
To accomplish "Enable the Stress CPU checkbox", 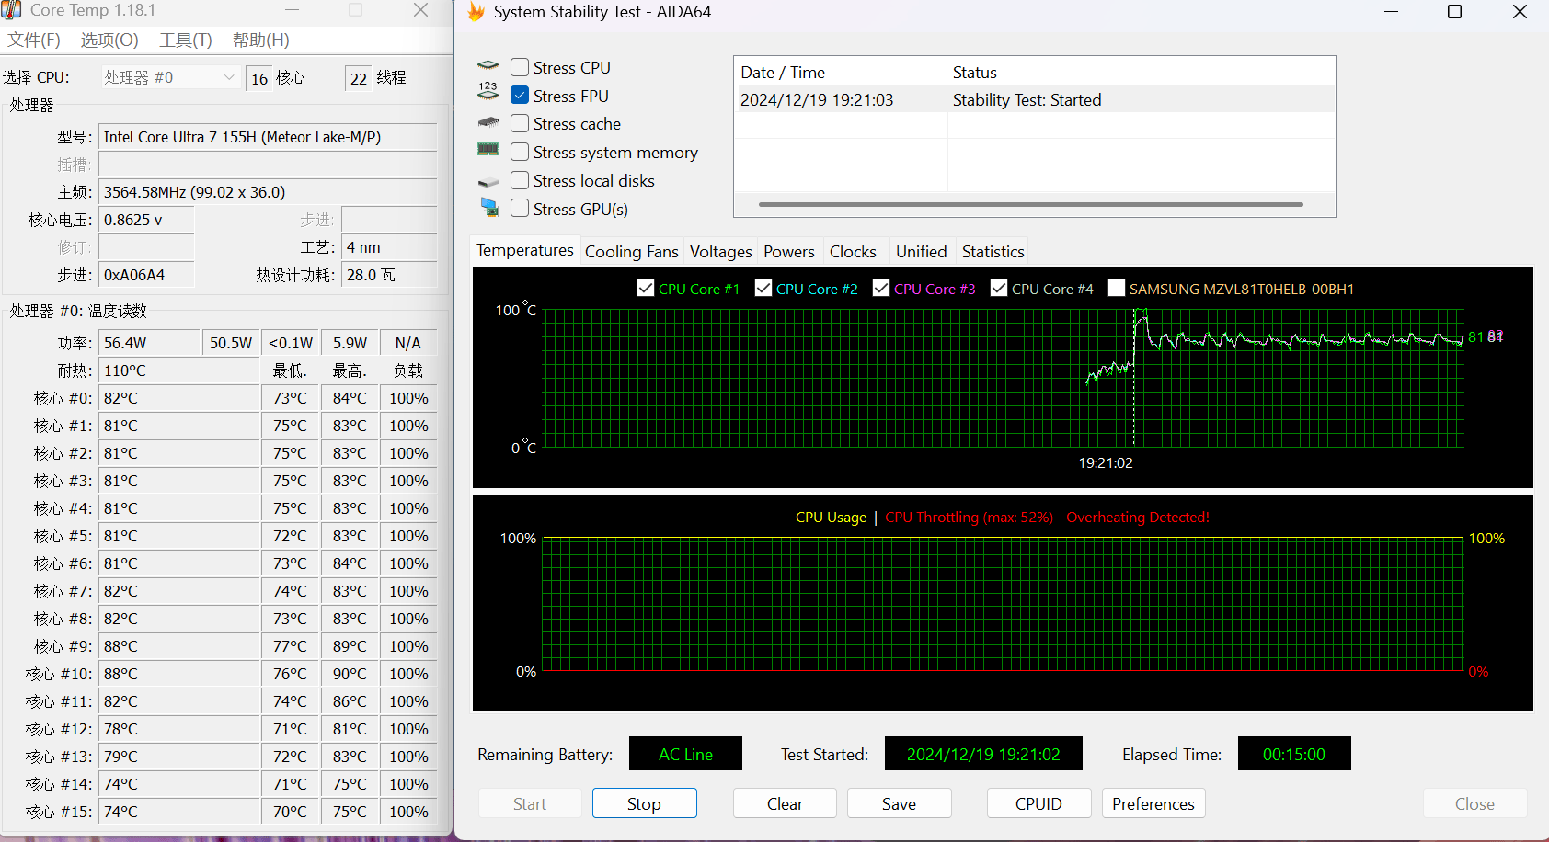I will 520,67.
